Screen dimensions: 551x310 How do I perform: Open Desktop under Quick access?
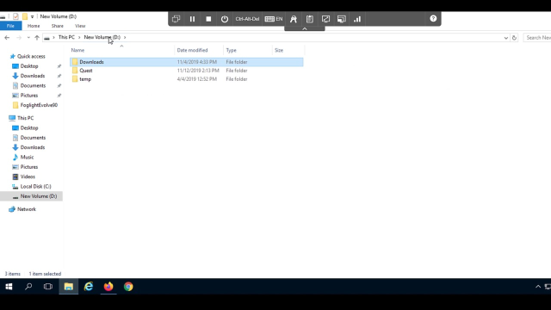coord(28,66)
